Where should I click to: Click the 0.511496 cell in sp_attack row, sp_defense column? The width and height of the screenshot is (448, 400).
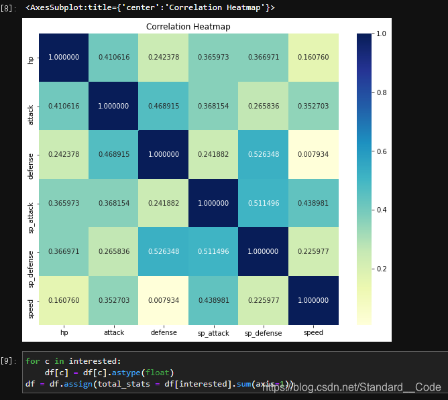pyautogui.click(x=264, y=203)
